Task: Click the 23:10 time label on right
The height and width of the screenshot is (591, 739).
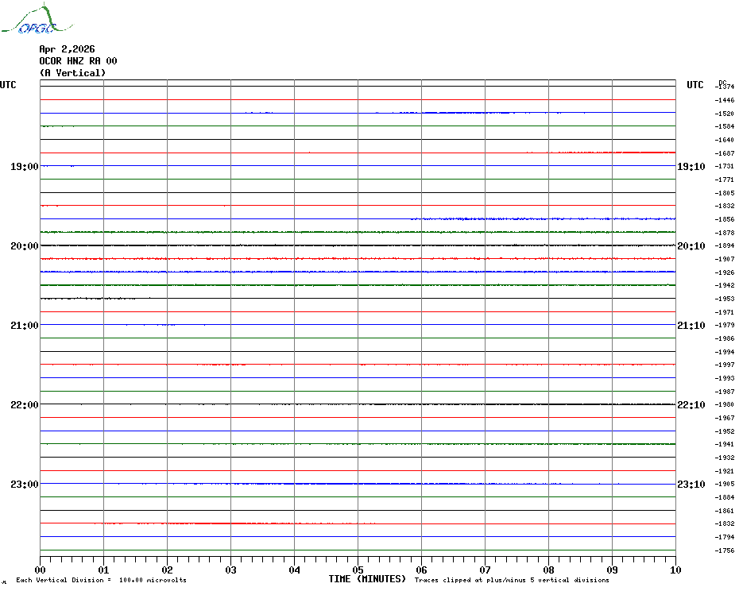Action: click(x=691, y=485)
